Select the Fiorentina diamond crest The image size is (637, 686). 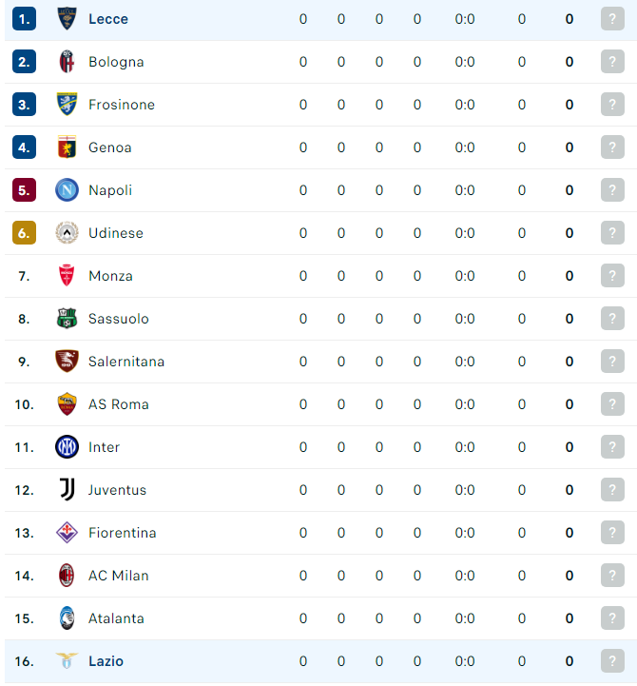pos(67,533)
